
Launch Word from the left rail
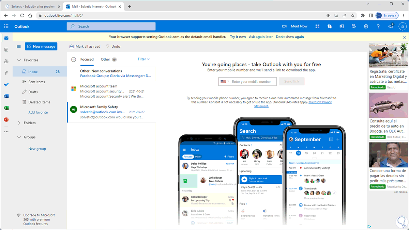click(6, 96)
